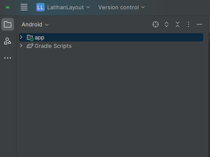Select opened file crosshair icon
The width and height of the screenshot is (210, 157).
156,24
